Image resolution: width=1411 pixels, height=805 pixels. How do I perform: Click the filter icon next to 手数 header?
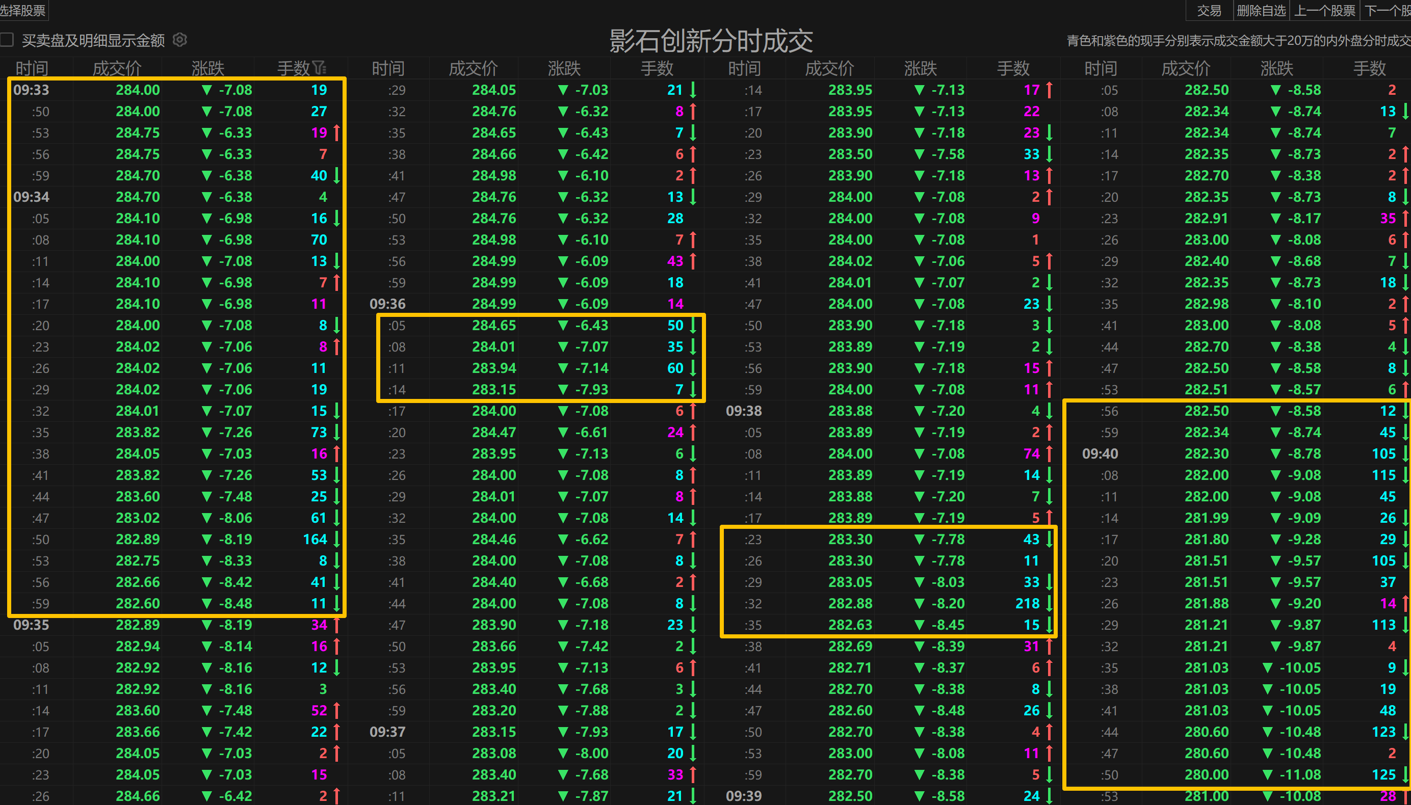tap(319, 68)
